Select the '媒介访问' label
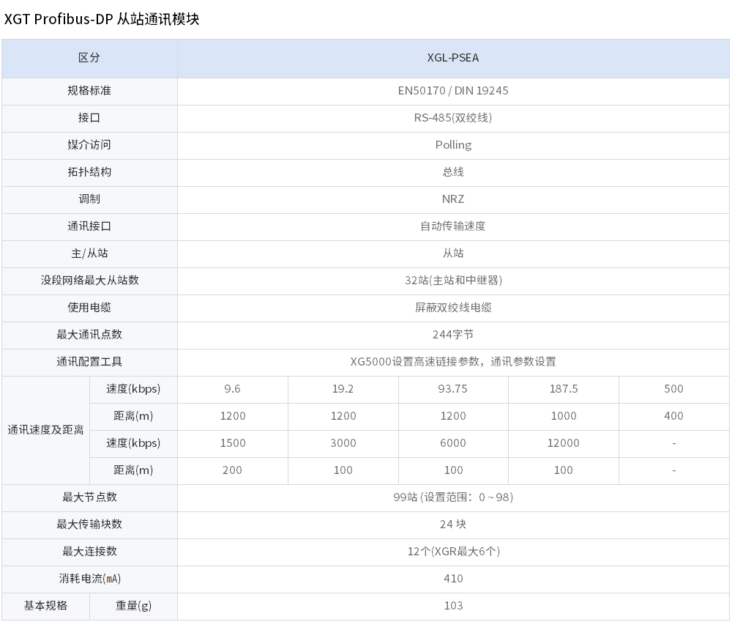732x622 pixels. click(x=89, y=145)
